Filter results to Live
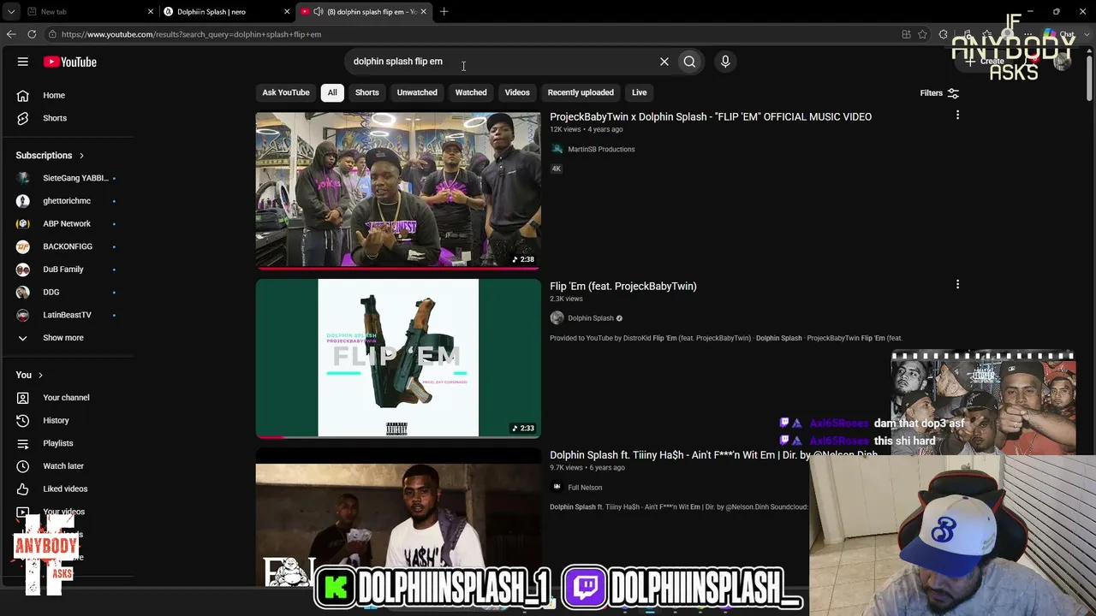The height and width of the screenshot is (616, 1096). [640, 92]
